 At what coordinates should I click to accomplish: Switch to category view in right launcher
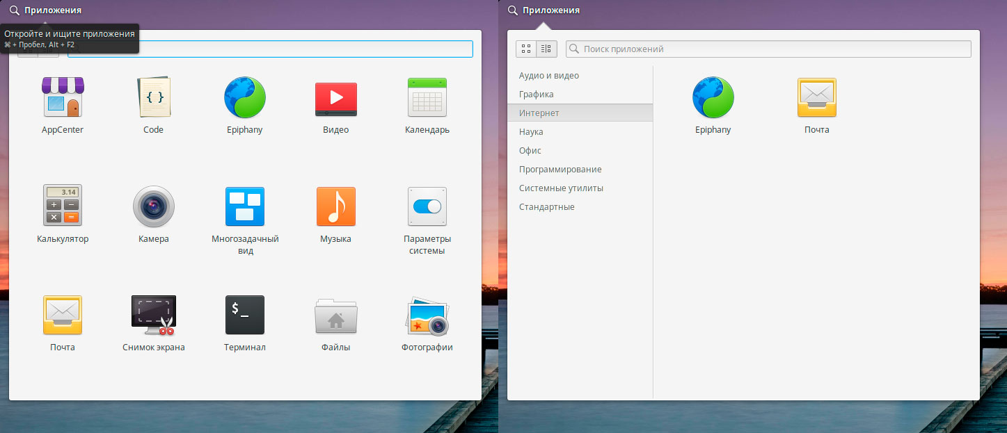point(546,49)
